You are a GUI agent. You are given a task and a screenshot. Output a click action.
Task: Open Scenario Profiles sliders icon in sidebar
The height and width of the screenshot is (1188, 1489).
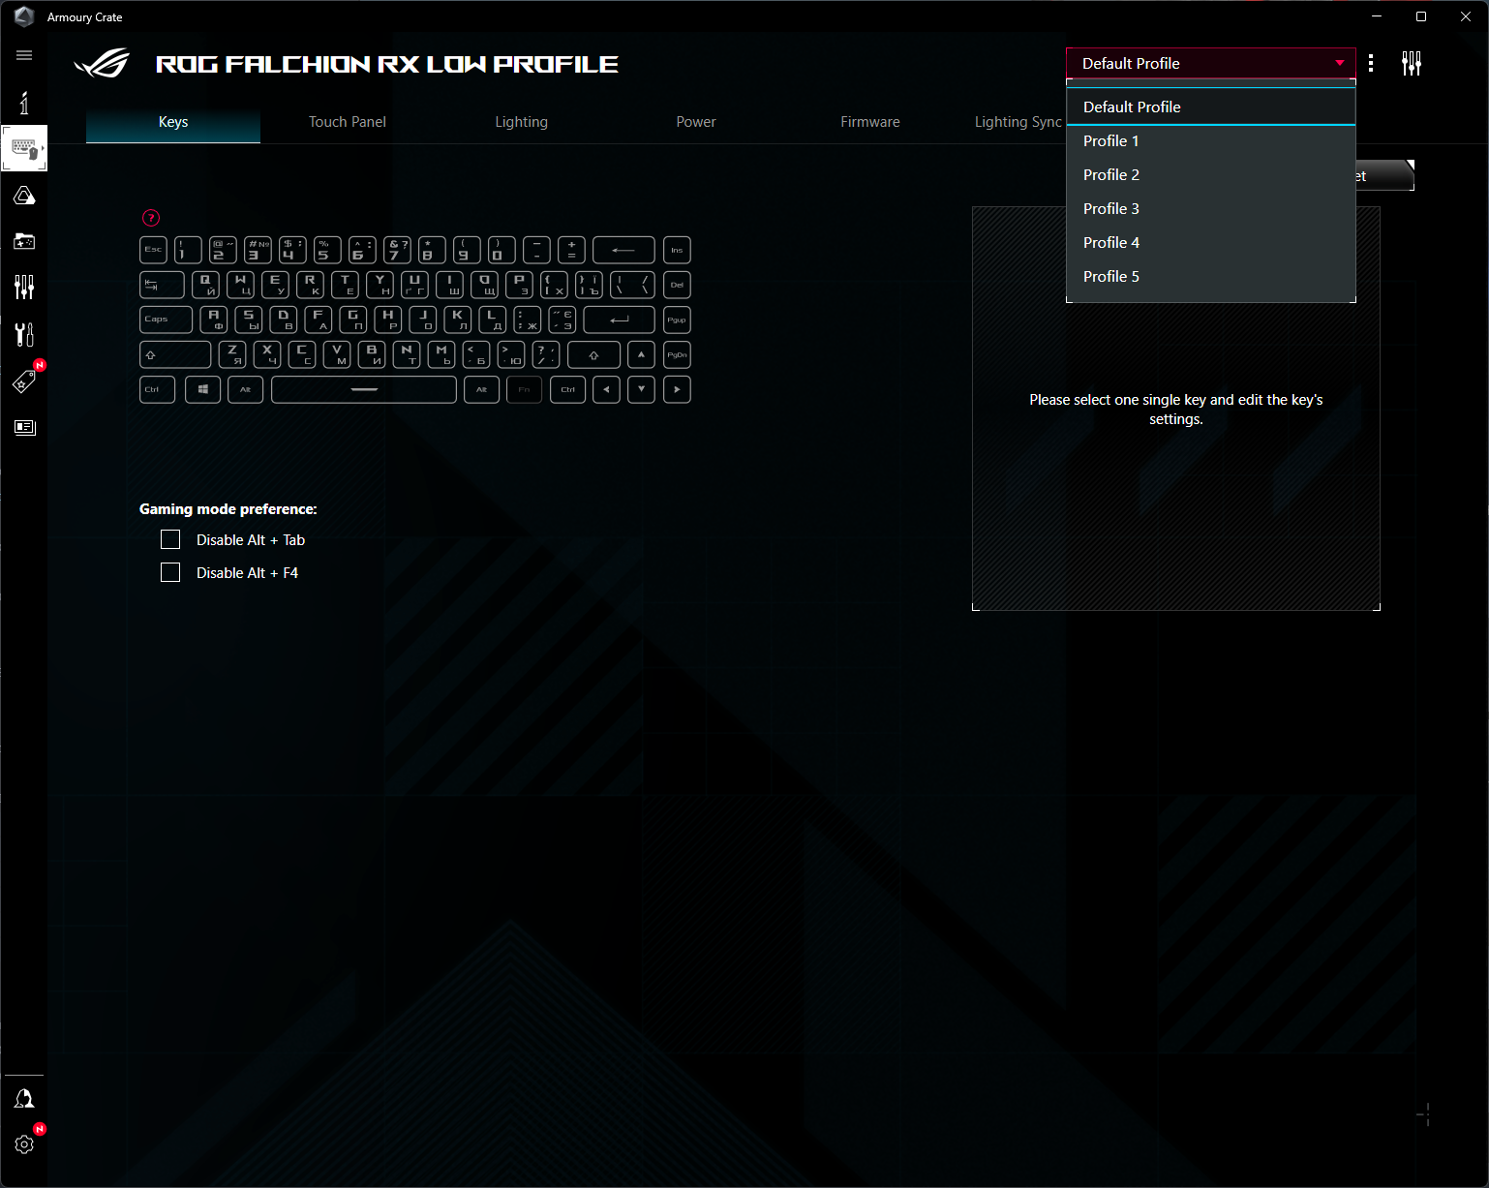pyautogui.click(x=24, y=287)
